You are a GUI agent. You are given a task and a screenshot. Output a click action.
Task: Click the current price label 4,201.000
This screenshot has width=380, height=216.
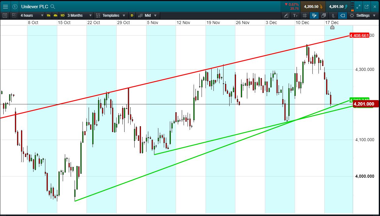tap(365, 104)
